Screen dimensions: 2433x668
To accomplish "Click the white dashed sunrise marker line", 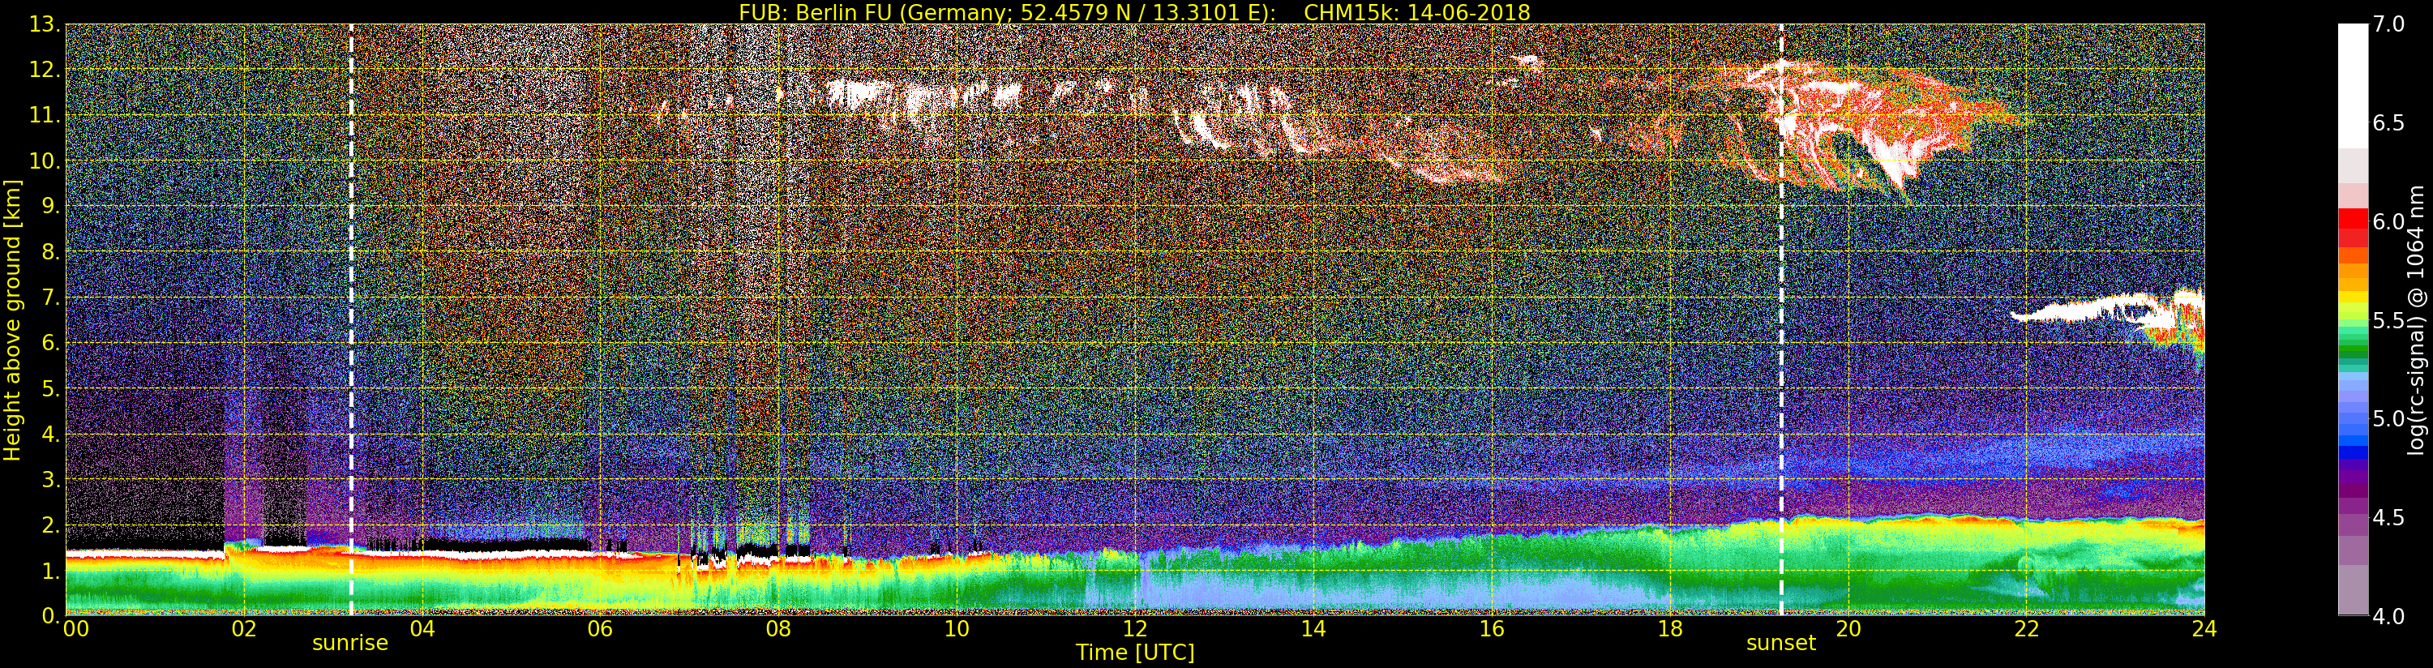I will coord(351,319).
